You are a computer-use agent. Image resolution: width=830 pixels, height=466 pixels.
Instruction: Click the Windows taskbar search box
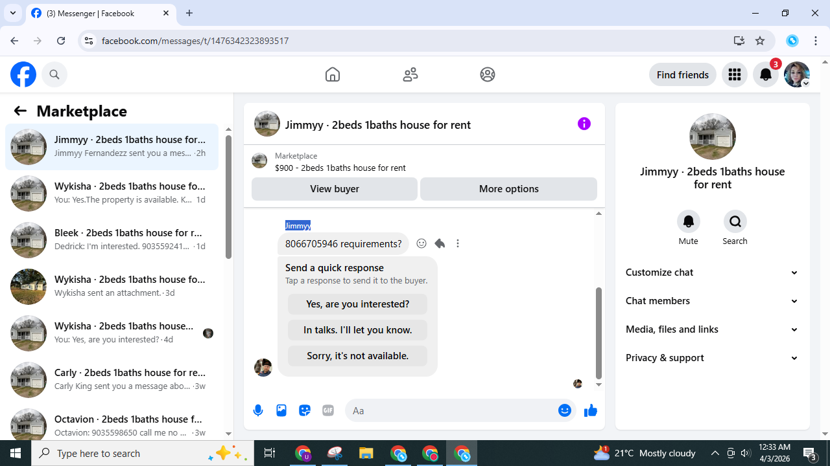[x=143, y=453]
